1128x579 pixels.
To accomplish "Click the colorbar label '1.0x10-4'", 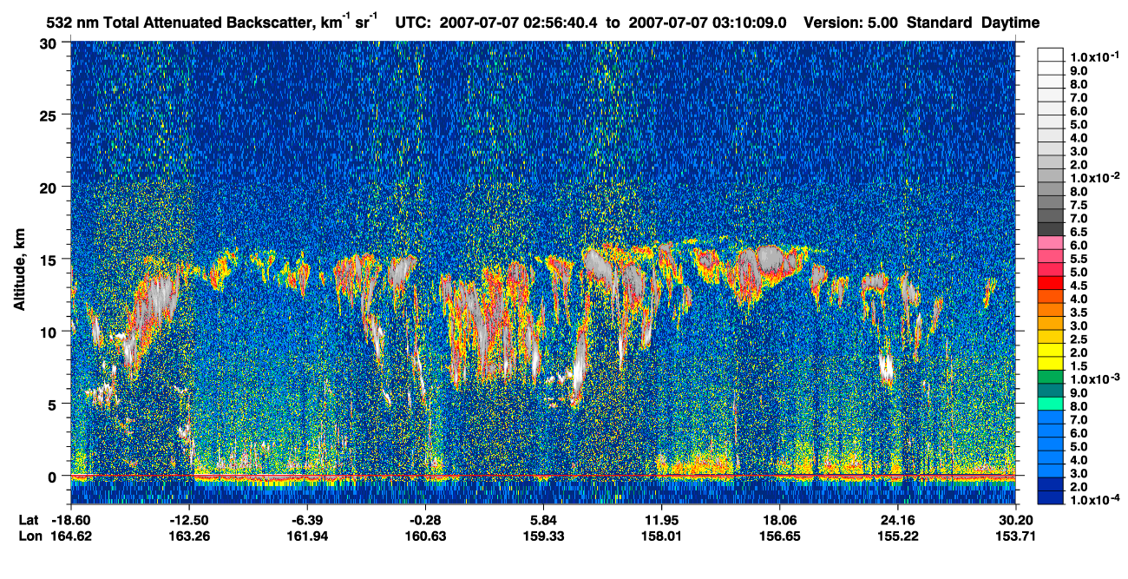I will (x=1095, y=501).
